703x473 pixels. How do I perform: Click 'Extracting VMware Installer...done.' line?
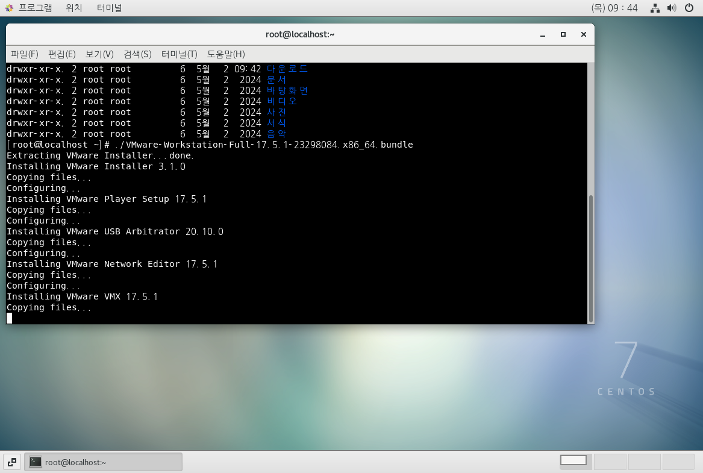tap(100, 155)
